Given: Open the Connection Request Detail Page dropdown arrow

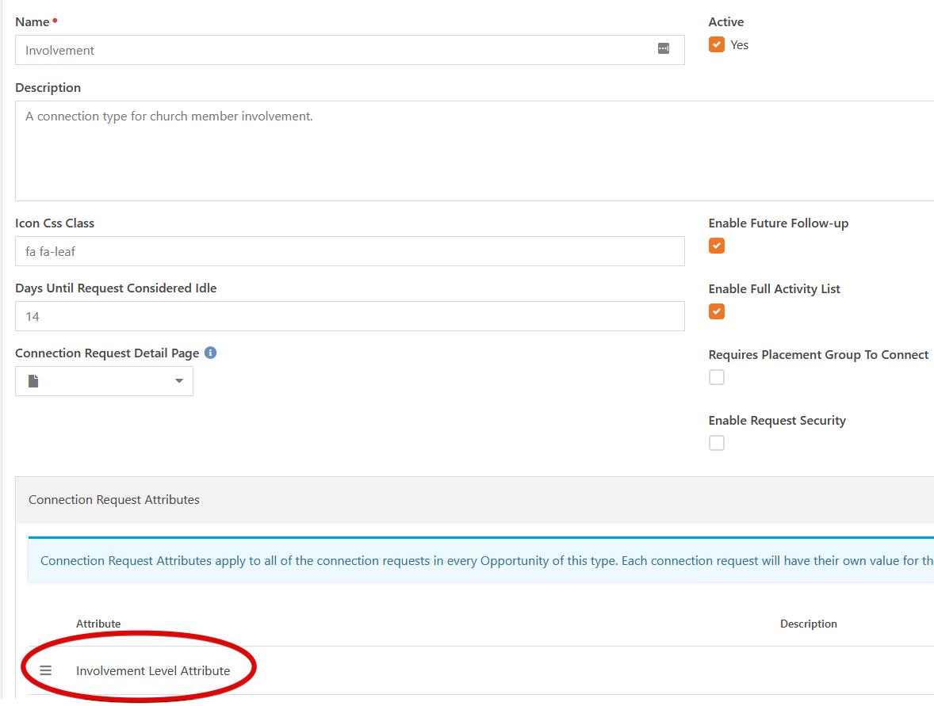Looking at the screenshot, I should pyautogui.click(x=178, y=381).
